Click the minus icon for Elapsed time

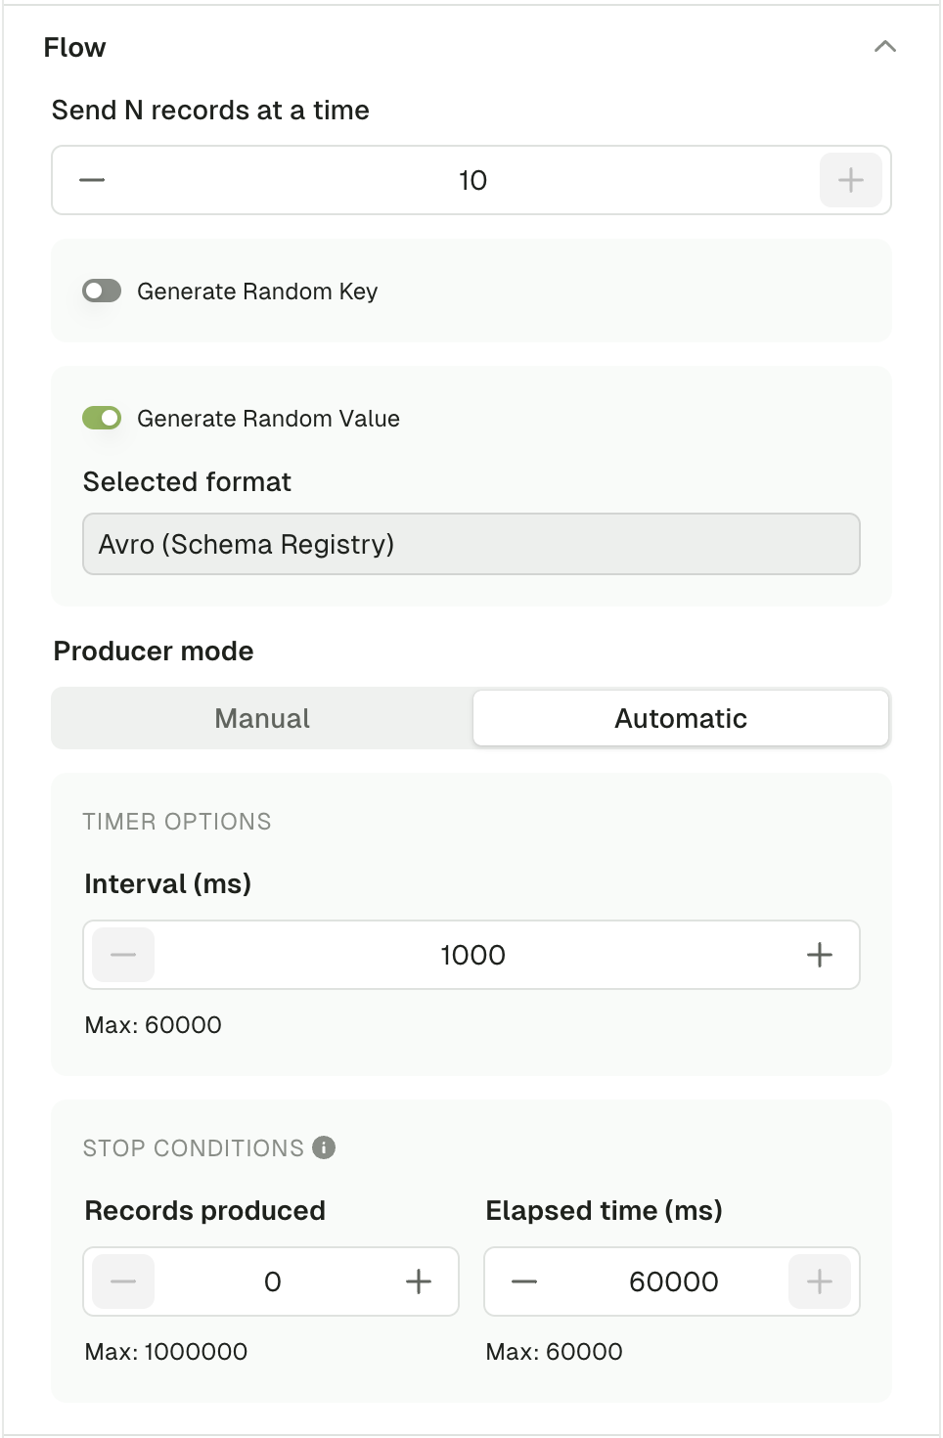pyautogui.click(x=524, y=1281)
